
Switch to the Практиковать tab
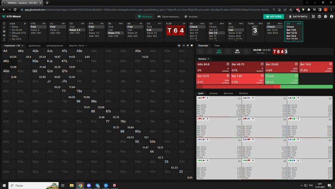coord(168,16)
